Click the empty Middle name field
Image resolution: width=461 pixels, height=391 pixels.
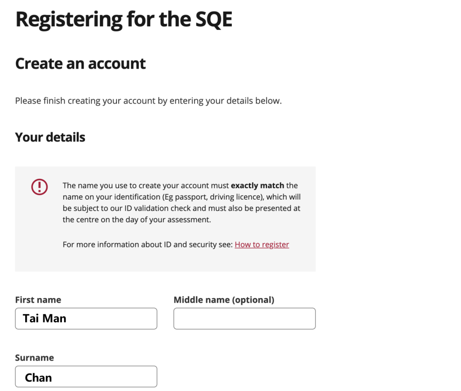point(244,319)
